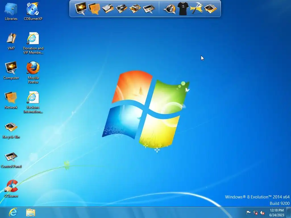This screenshot has width=291, height=218.
Task: Open the silver documents folder in the dock
Action: click(x=108, y=9)
